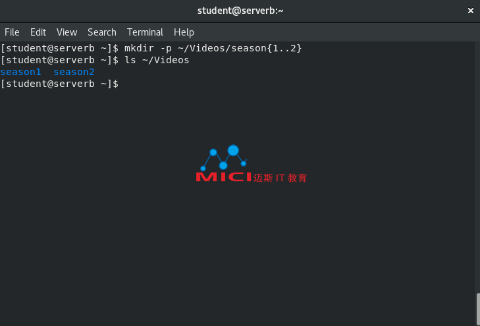This screenshot has width=480, height=326.
Task: Click the large blue circle in the logo
Action: [233, 150]
